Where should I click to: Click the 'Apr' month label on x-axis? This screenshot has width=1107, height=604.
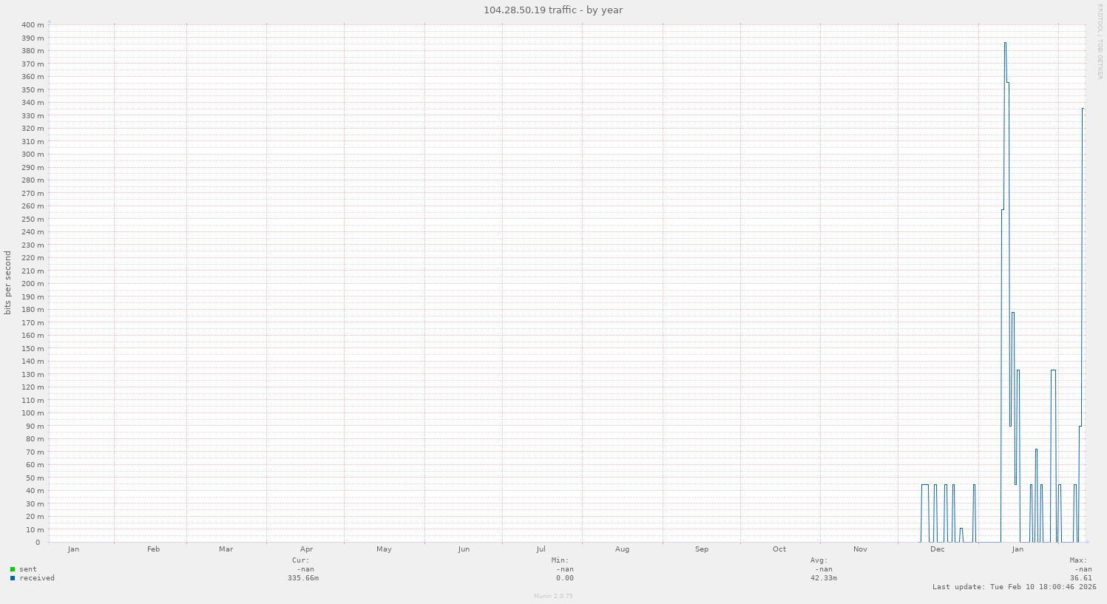306,549
